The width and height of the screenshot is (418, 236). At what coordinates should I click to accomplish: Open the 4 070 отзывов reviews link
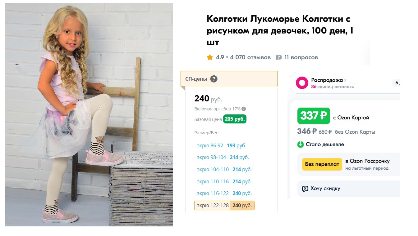[250, 57]
